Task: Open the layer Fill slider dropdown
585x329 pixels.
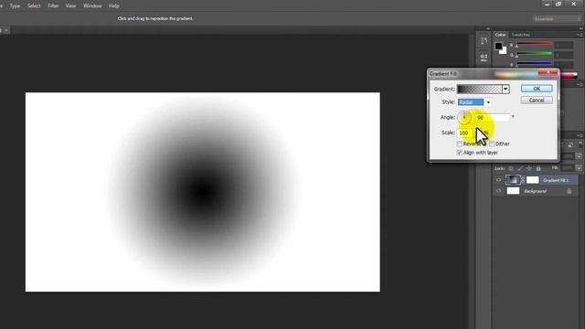Action: tap(579, 168)
